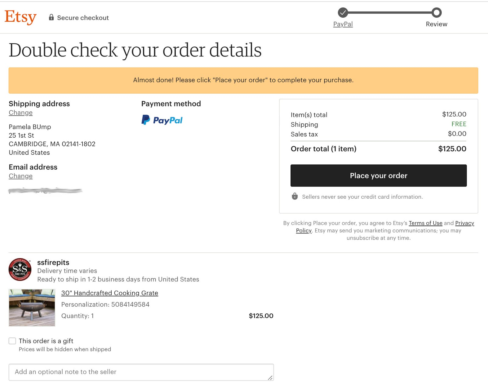Viewport: 488px width, 390px height.
Task: Click the lock icon beside sellers notice
Action: click(295, 196)
